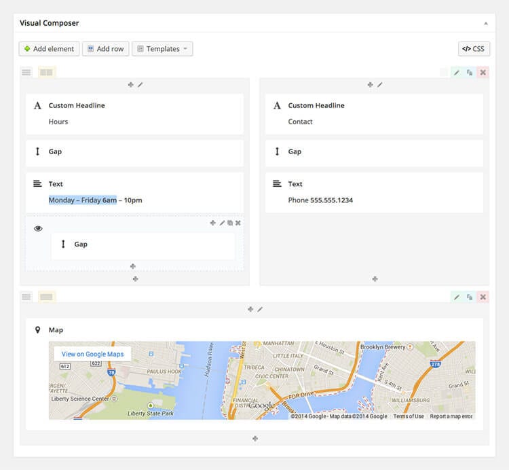Remove the visibility container with its X icon
509x470 pixels.
(238, 223)
